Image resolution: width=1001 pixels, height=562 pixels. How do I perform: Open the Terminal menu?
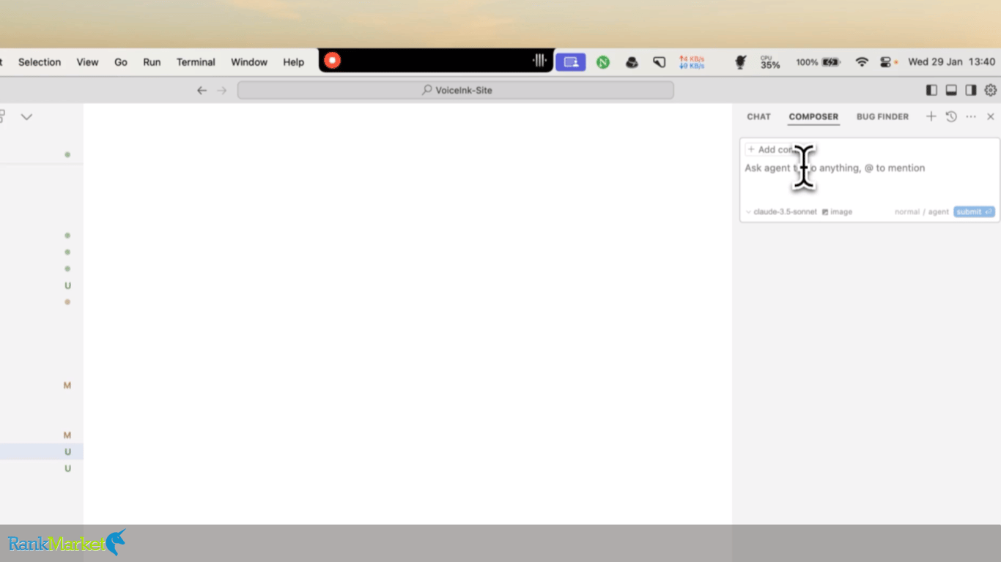pyautogui.click(x=196, y=62)
